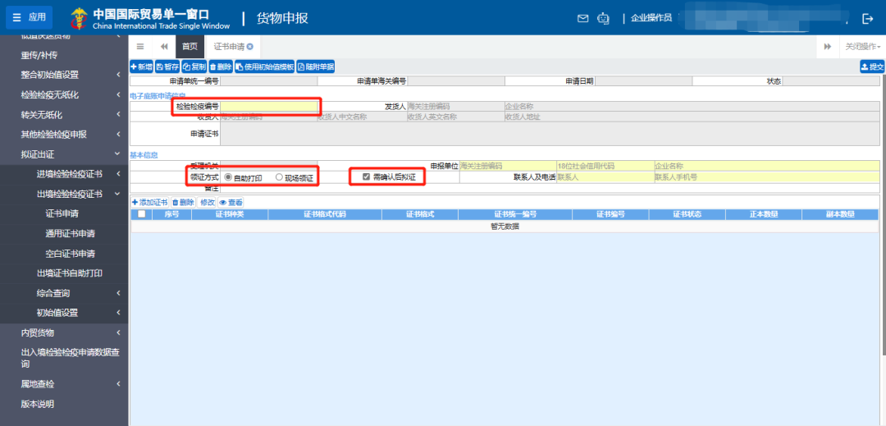Click the China International Trade Single Window logo

click(150, 18)
